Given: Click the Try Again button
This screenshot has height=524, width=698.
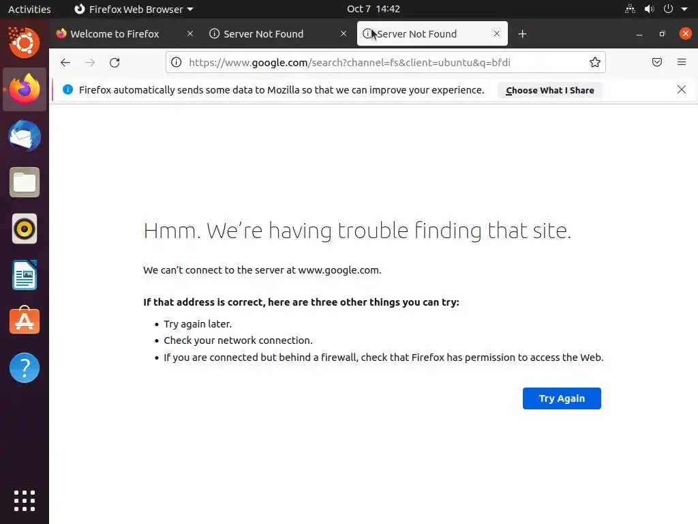Looking at the screenshot, I should coord(562,398).
